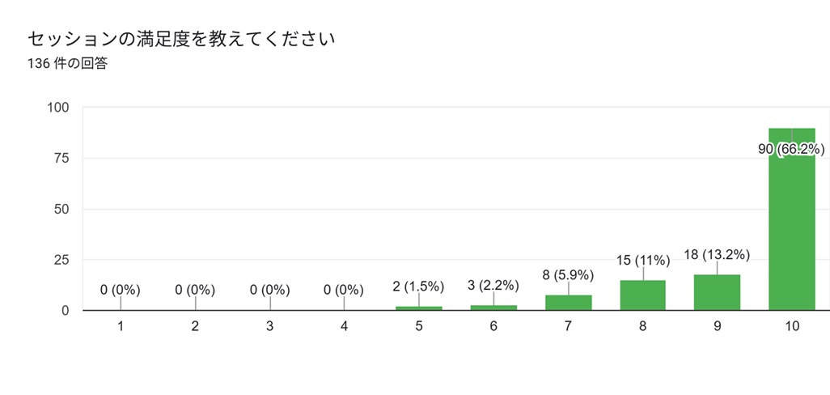830x395 pixels.
Task: Select the 3 (2.2%) data label
Action: [x=493, y=286]
